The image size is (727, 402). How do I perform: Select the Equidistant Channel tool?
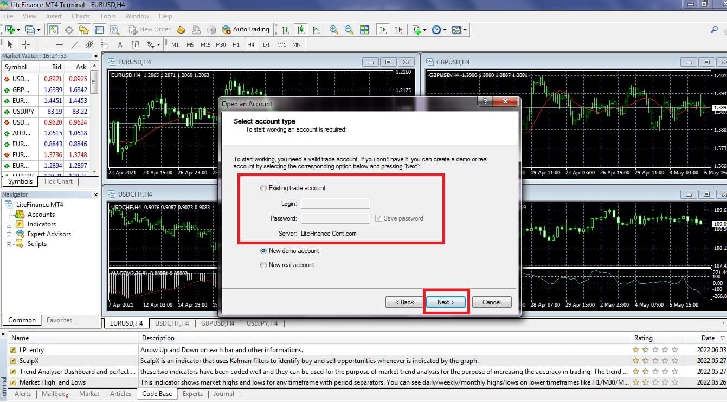(x=89, y=44)
